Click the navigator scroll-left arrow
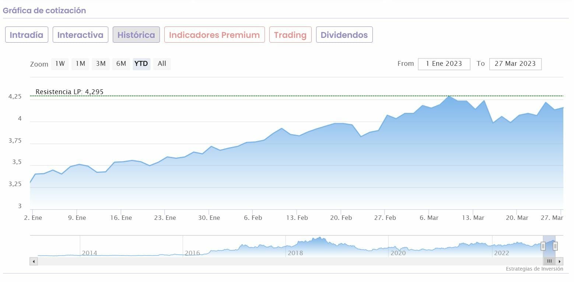The image size is (574, 282). [34, 261]
